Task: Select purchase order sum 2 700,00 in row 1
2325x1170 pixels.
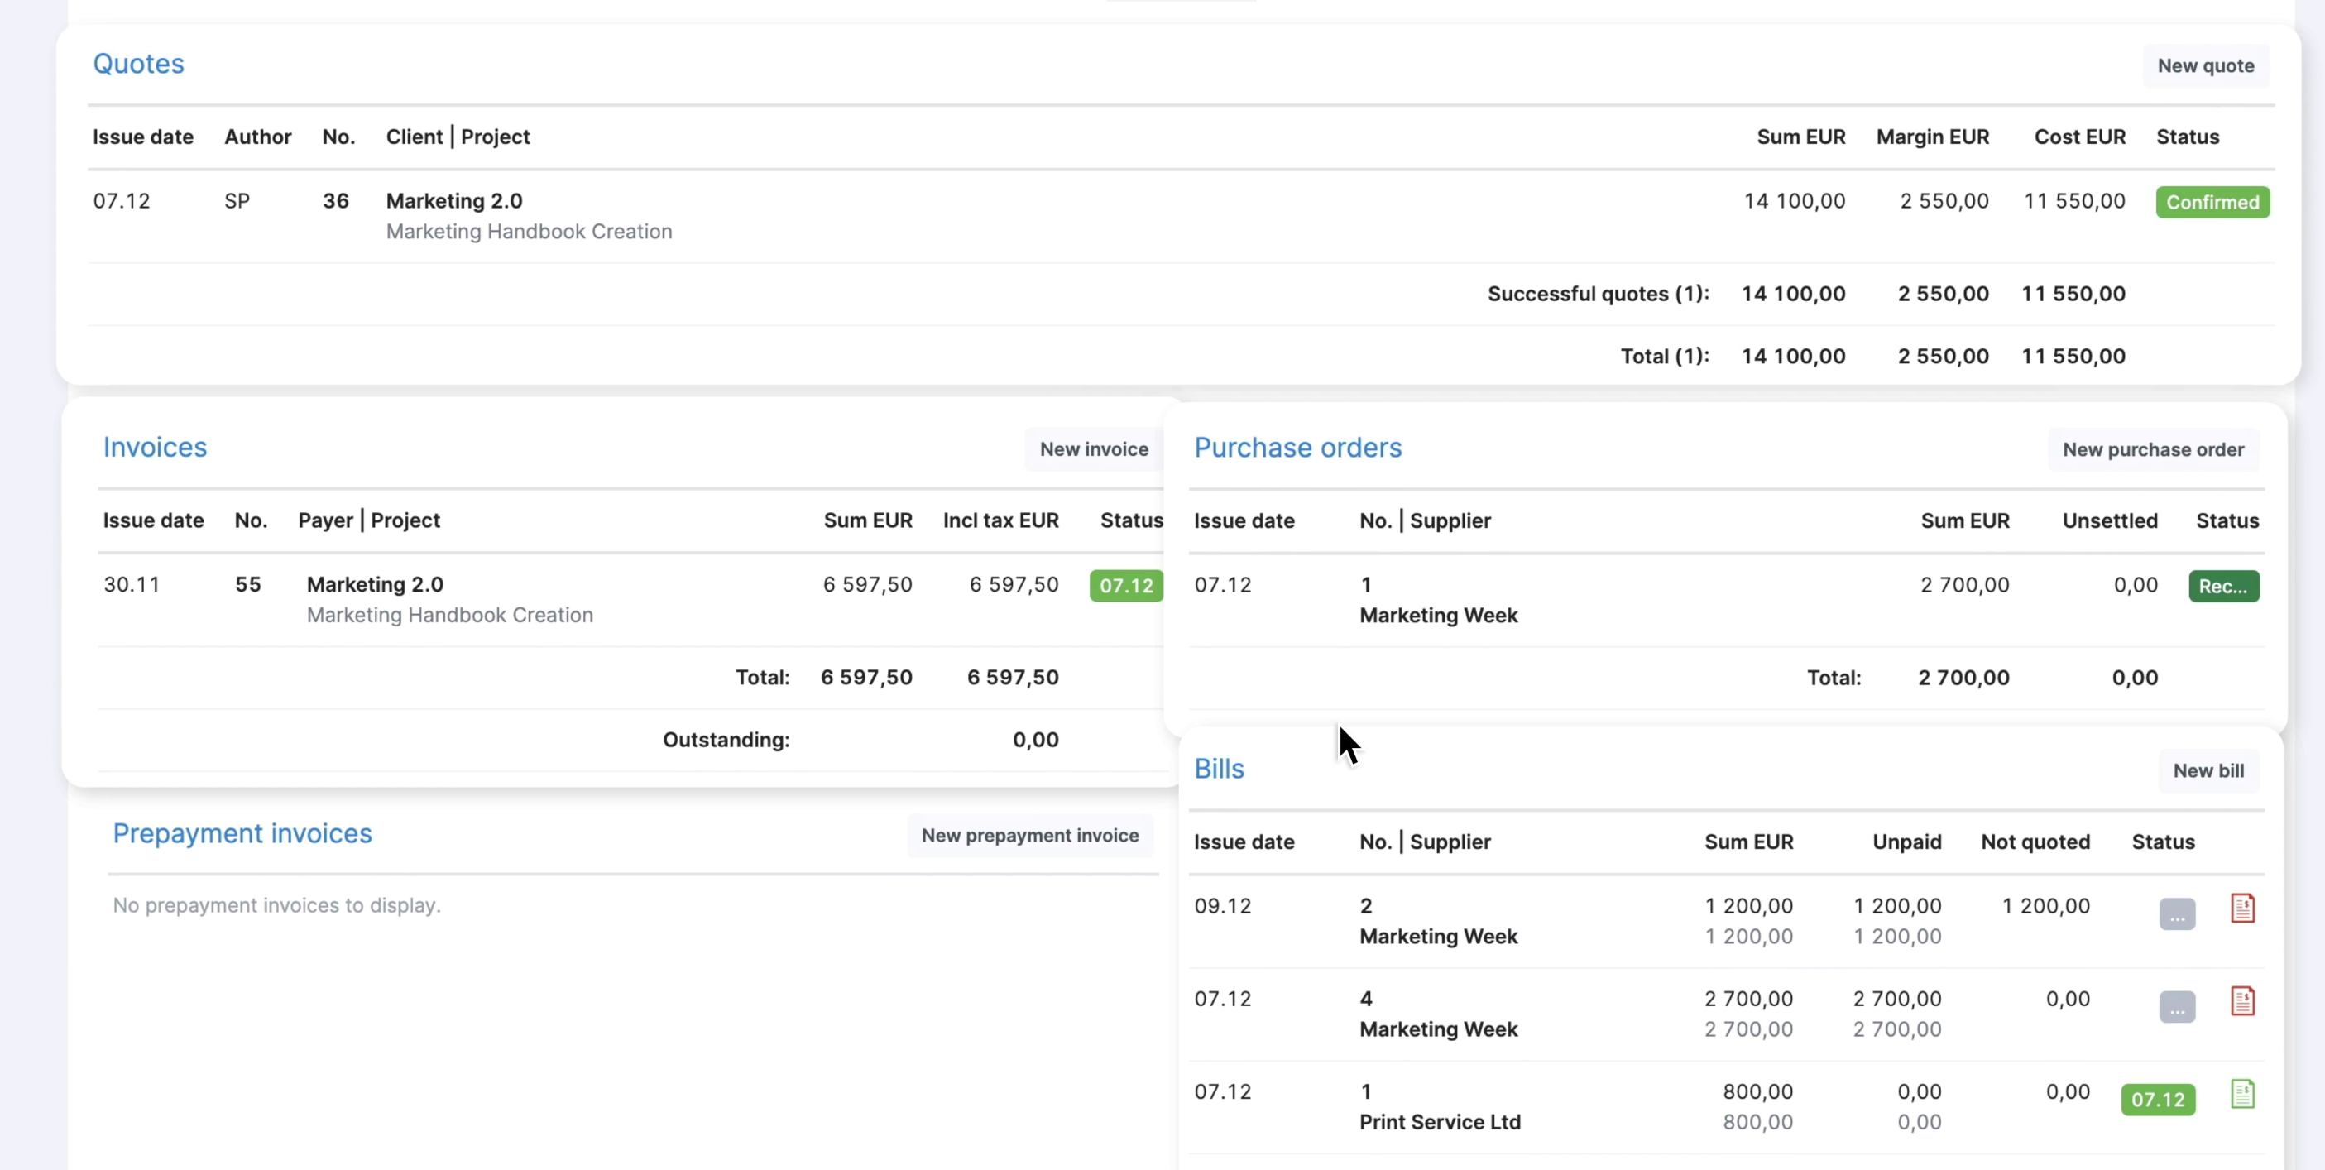Action: (x=1965, y=585)
